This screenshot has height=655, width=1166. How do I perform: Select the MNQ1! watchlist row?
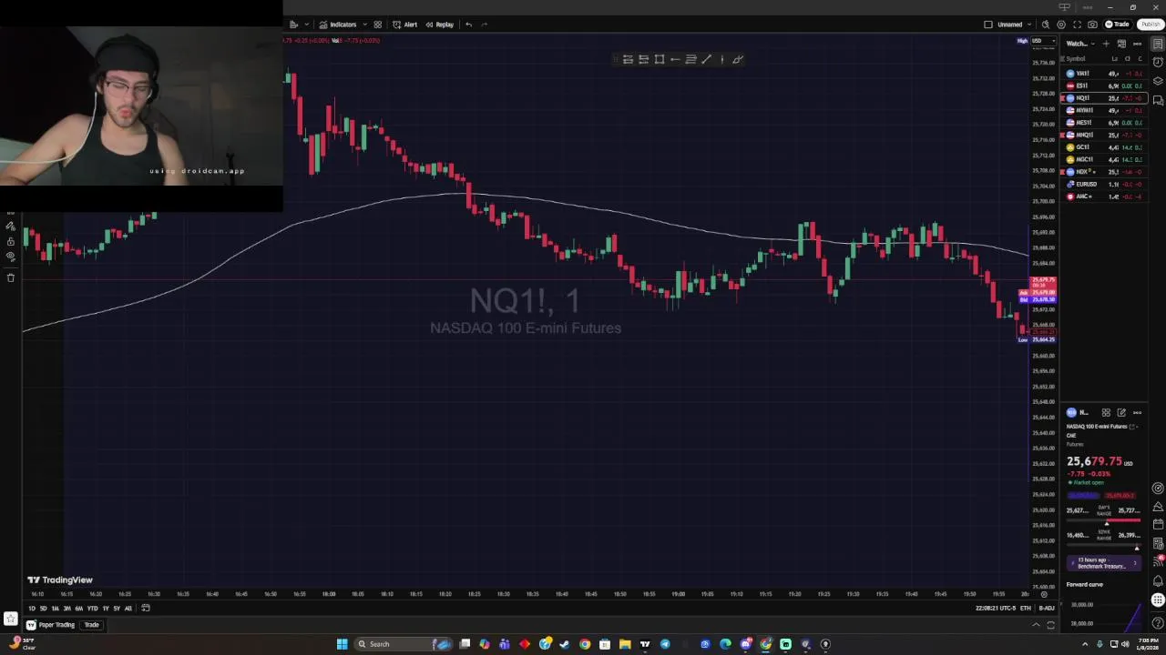[x=1104, y=135]
